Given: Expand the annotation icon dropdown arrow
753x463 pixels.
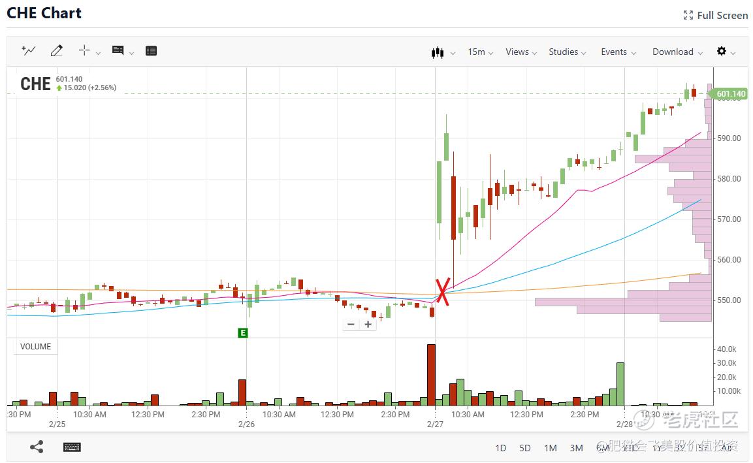Looking at the screenshot, I should pos(131,54).
